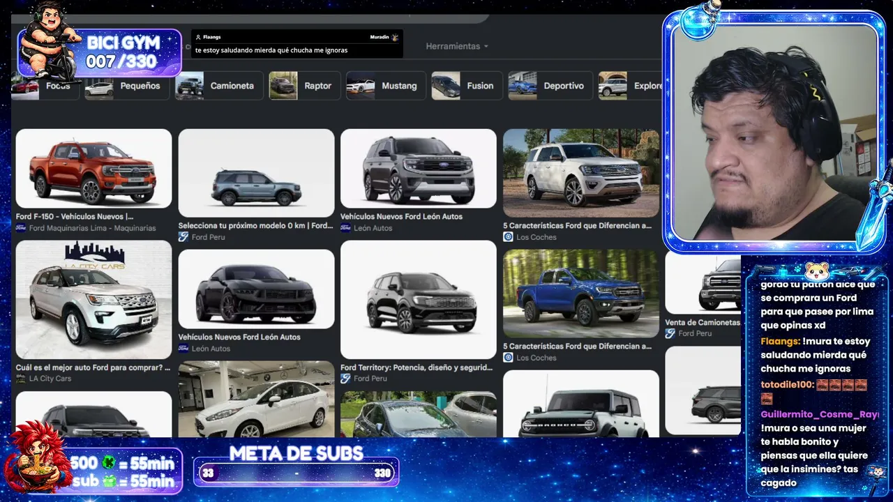The width and height of the screenshot is (893, 502).
Task: Choose the Raptor filter chip
Action: pos(304,86)
